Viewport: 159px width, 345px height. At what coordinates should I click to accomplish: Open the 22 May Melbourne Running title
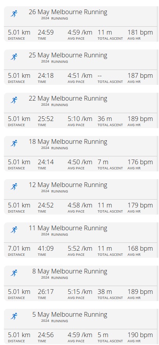pos(68,98)
